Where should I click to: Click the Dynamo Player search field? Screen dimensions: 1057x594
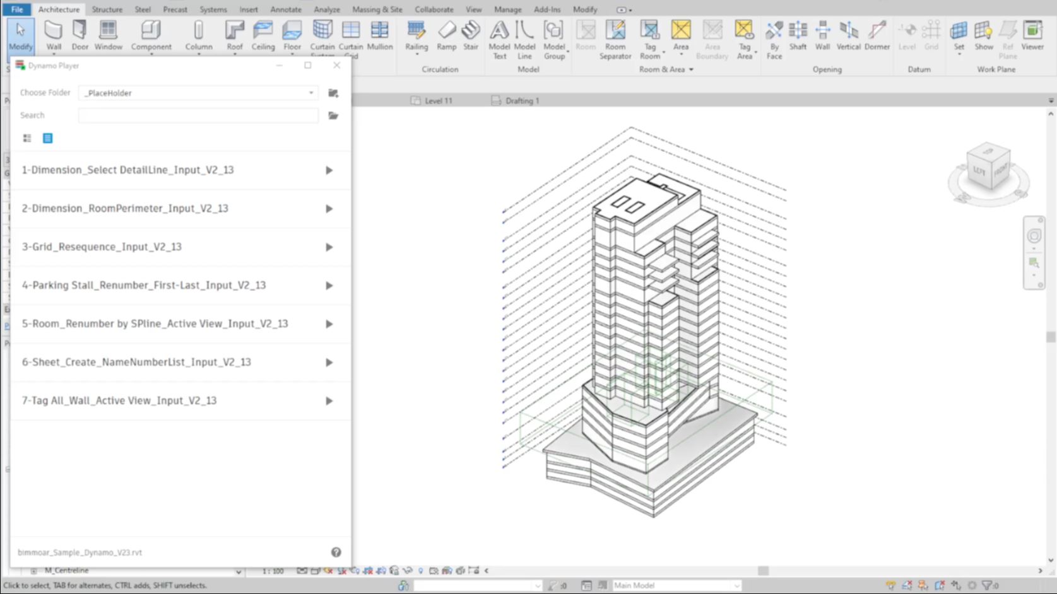198,115
